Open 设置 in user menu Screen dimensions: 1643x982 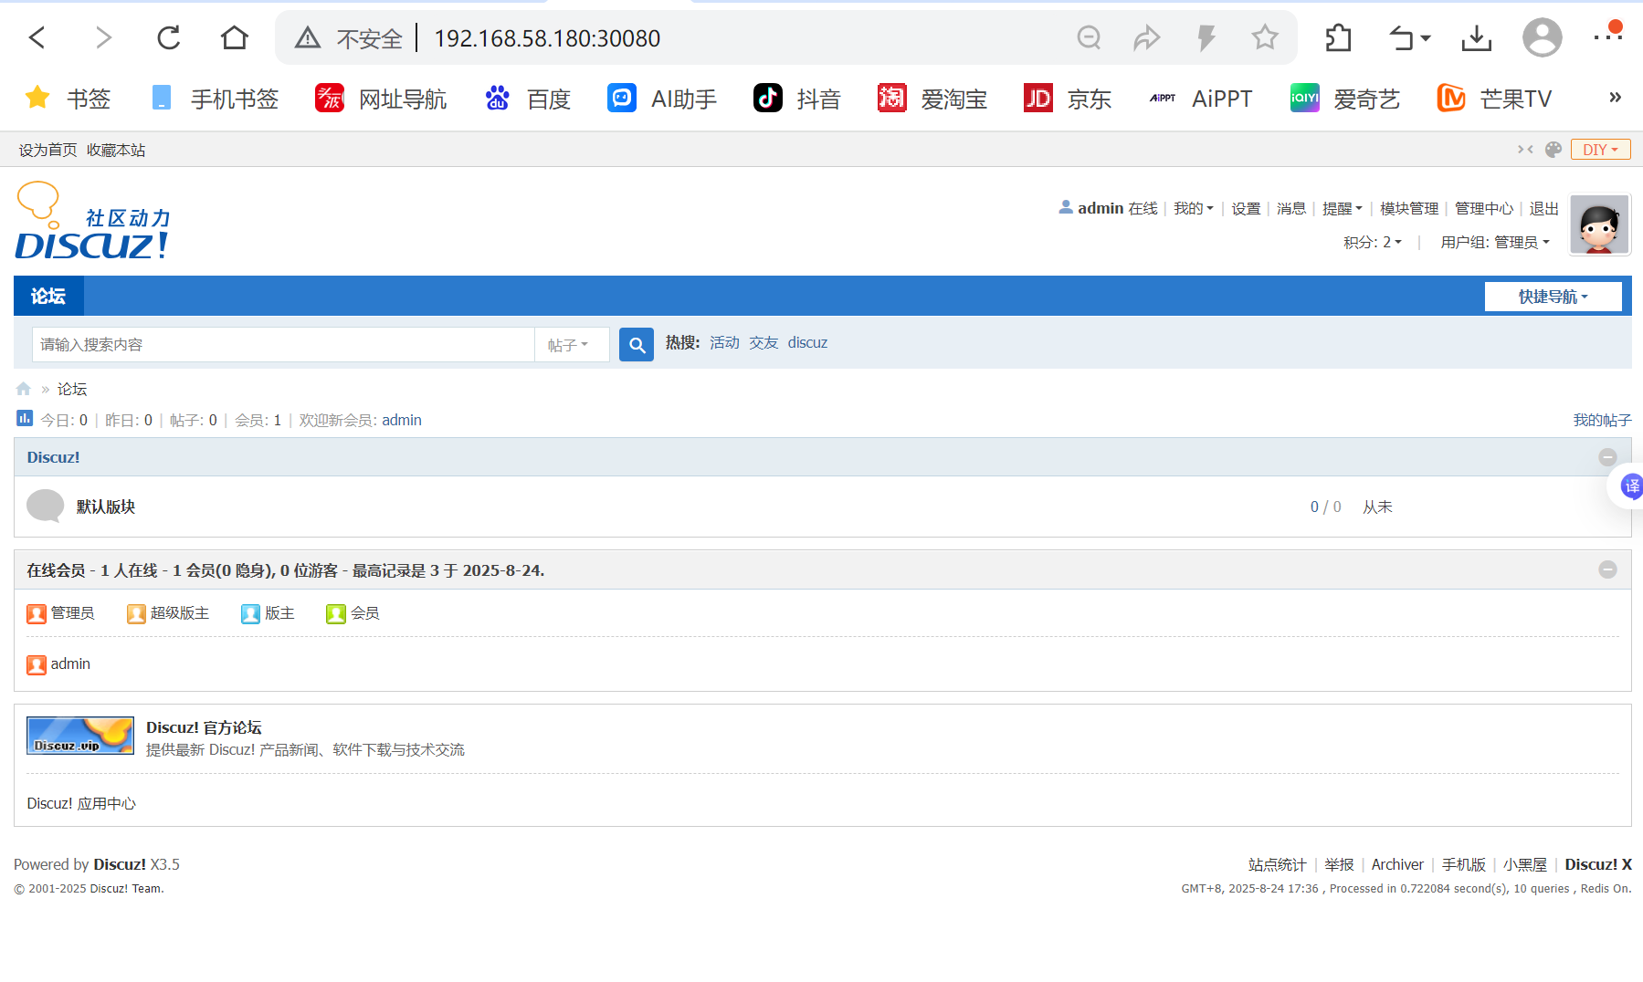point(1246,208)
